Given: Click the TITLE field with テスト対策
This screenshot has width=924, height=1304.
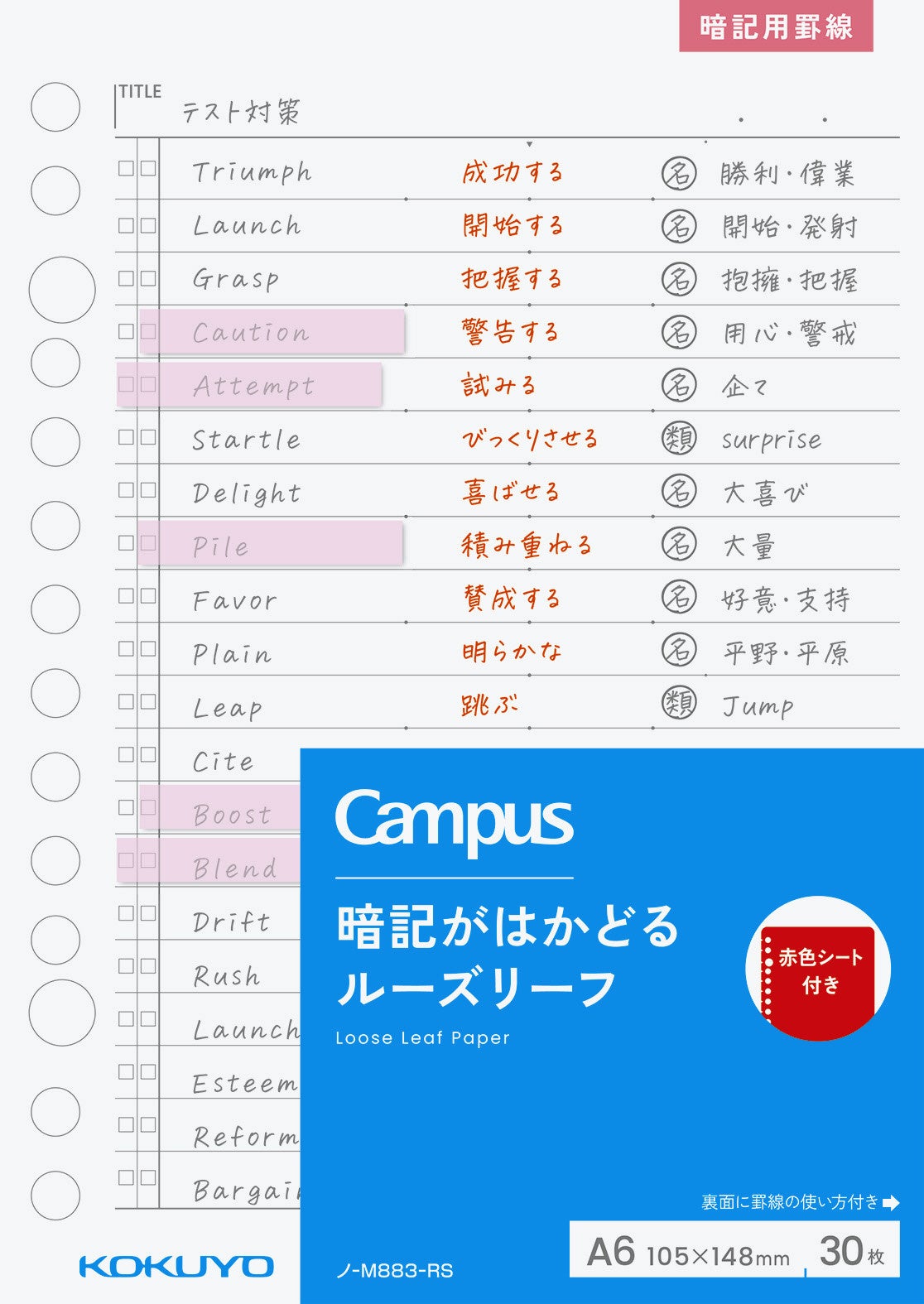Looking at the screenshot, I should click(507, 108).
